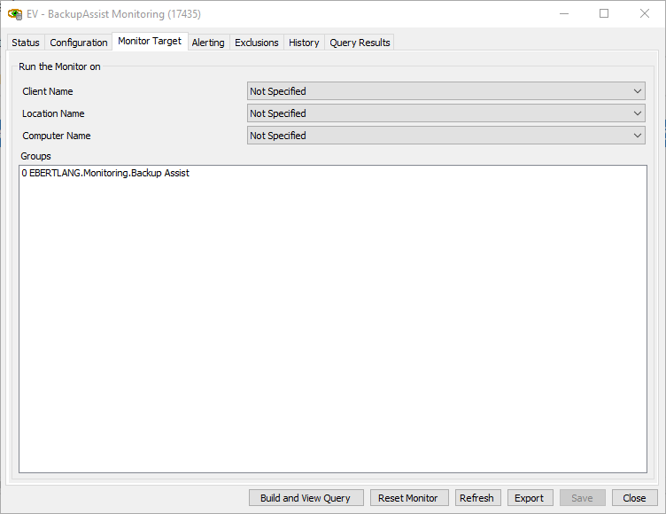Select the Monitor Target tab
This screenshot has height=514, width=666.
tap(150, 42)
